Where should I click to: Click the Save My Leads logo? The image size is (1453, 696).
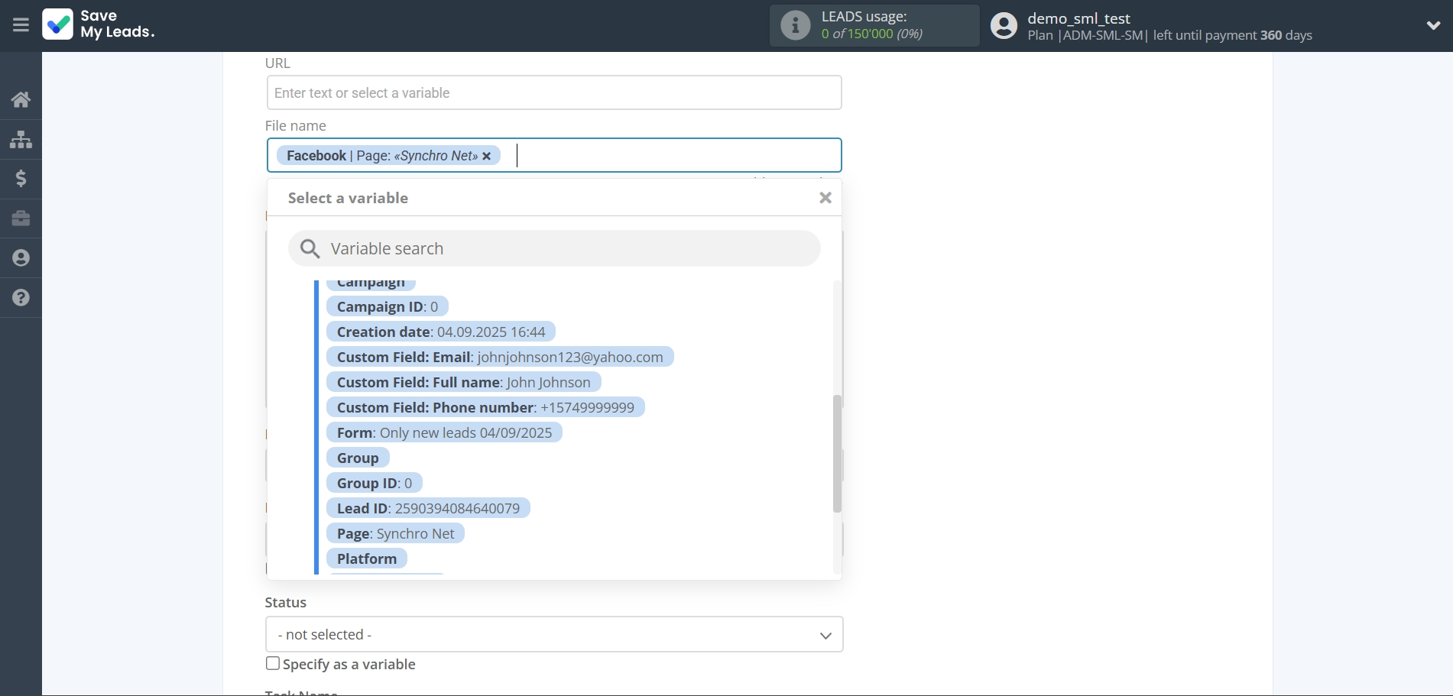[x=99, y=24]
